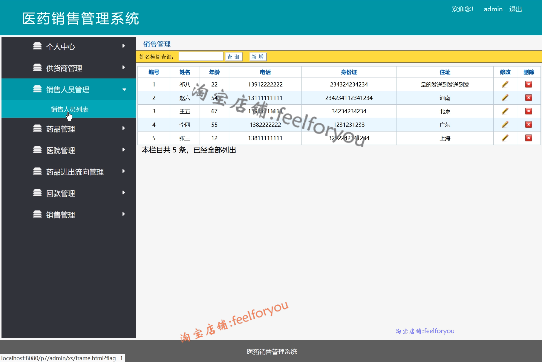Click the edit pencil for 祁八's row
The width and height of the screenshot is (542, 362).
coord(505,84)
